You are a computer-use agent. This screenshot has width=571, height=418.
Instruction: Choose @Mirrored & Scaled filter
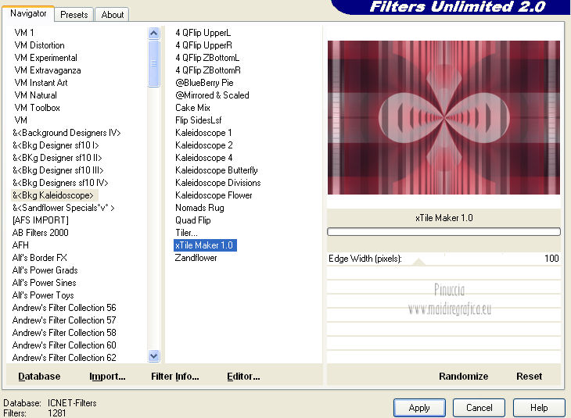[212, 95]
